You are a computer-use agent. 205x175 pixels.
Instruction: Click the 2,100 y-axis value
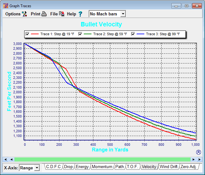18,87
